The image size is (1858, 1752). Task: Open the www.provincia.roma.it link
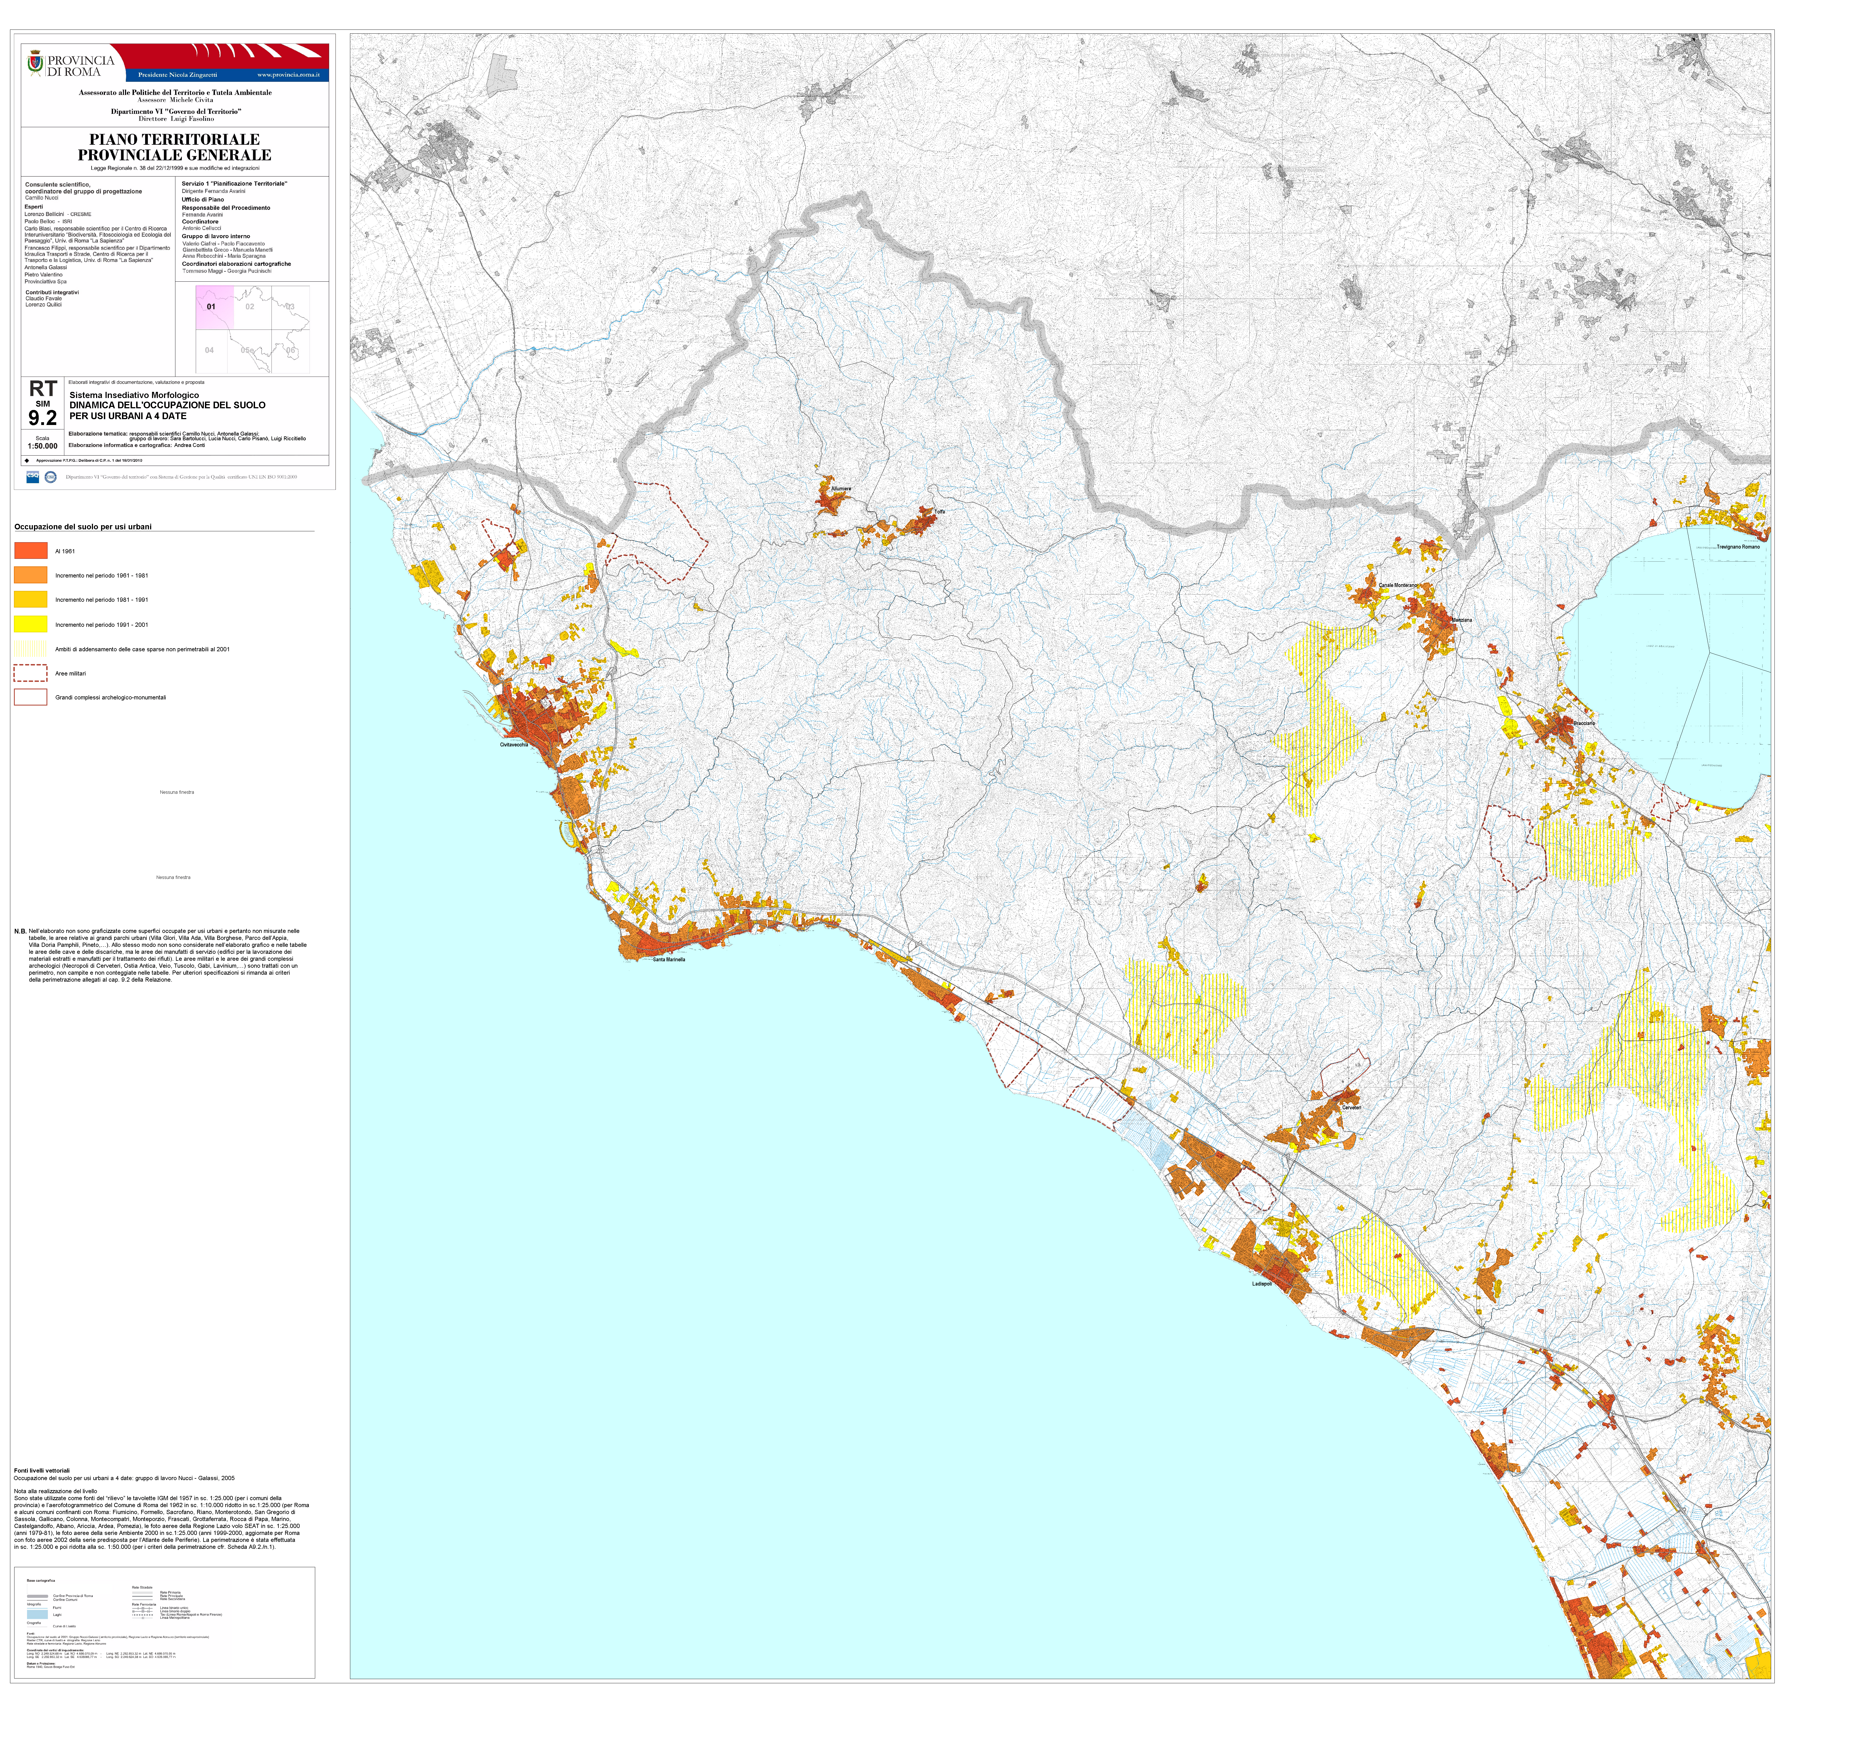tap(289, 75)
